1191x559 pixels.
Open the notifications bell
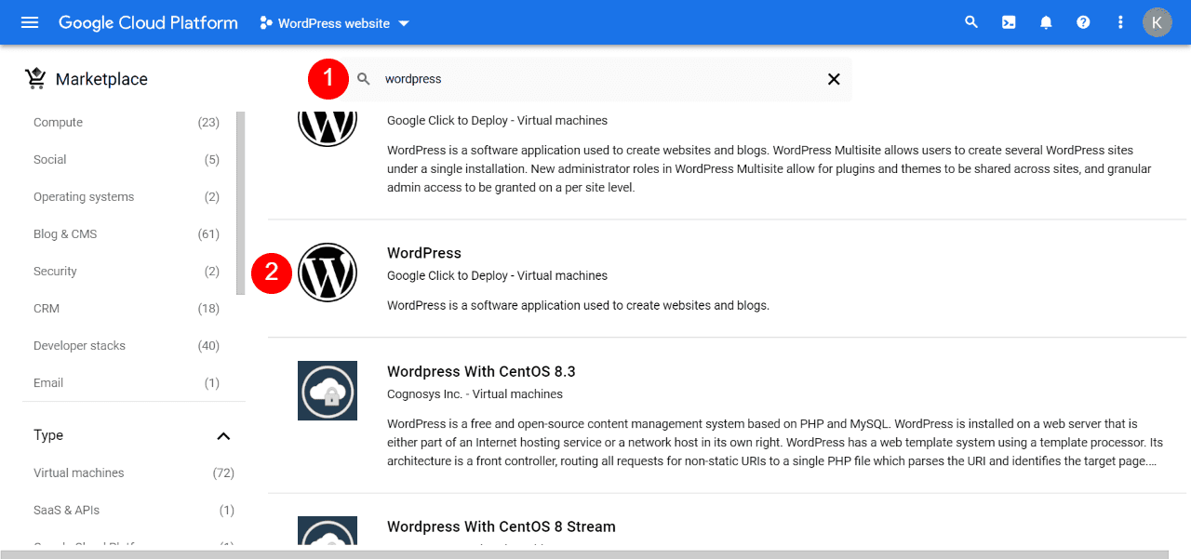pyautogui.click(x=1045, y=21)
